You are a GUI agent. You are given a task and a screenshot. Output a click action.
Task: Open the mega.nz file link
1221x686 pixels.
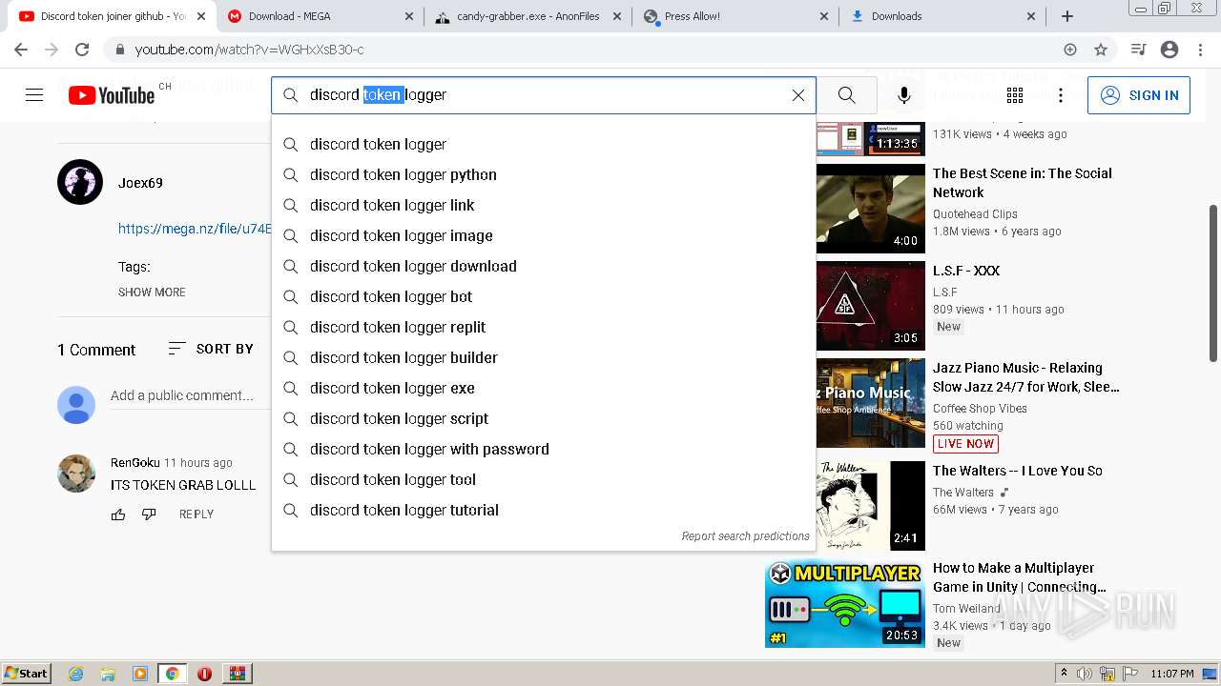(x=195, y=229)
